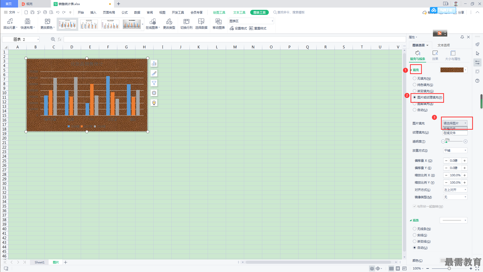
Task: Click the undo arrow icon
Action: [x=58, y=12]
